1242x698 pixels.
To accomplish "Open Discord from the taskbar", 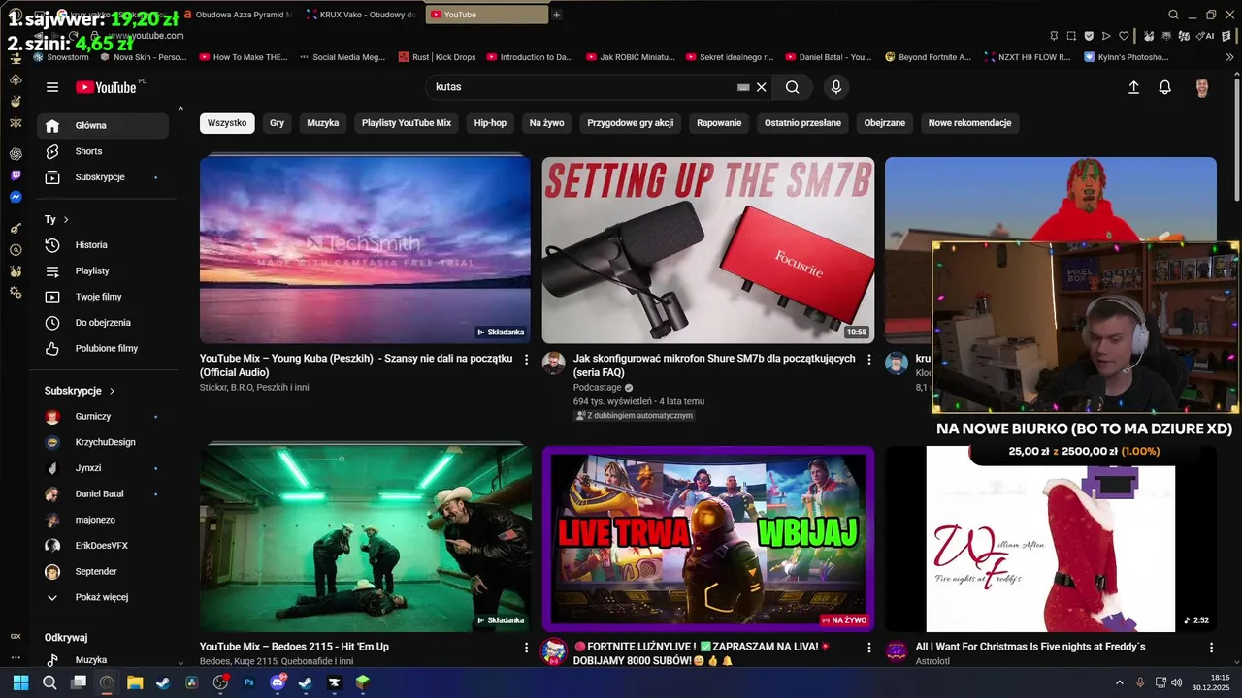I will 278,682.
